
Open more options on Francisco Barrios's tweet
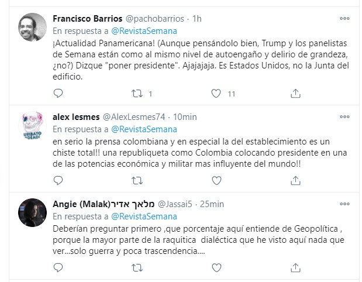pyautogui.click(x=345, y=19)
